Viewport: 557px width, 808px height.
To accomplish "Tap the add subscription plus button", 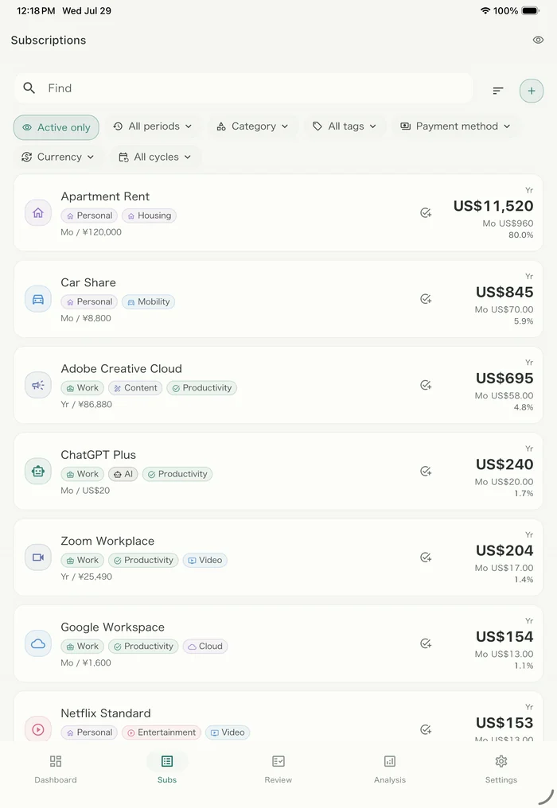I will (532, 91).
